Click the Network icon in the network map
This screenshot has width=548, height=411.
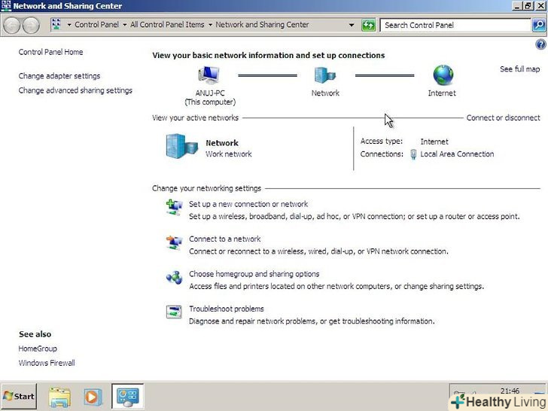(324, 75)
